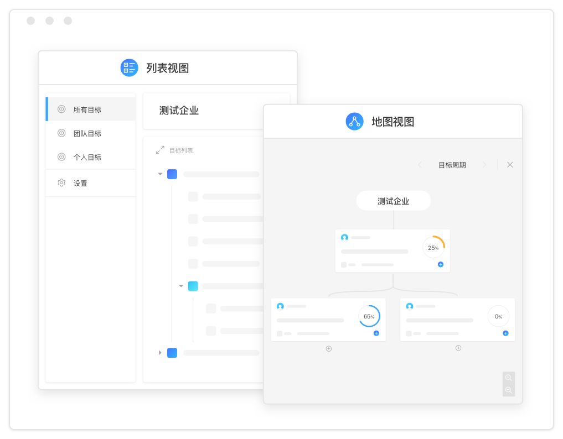Open 设置 in the sidebar
Image resolution: width=563 pixels, height=439 pixels.
click(x=90, y=183)
